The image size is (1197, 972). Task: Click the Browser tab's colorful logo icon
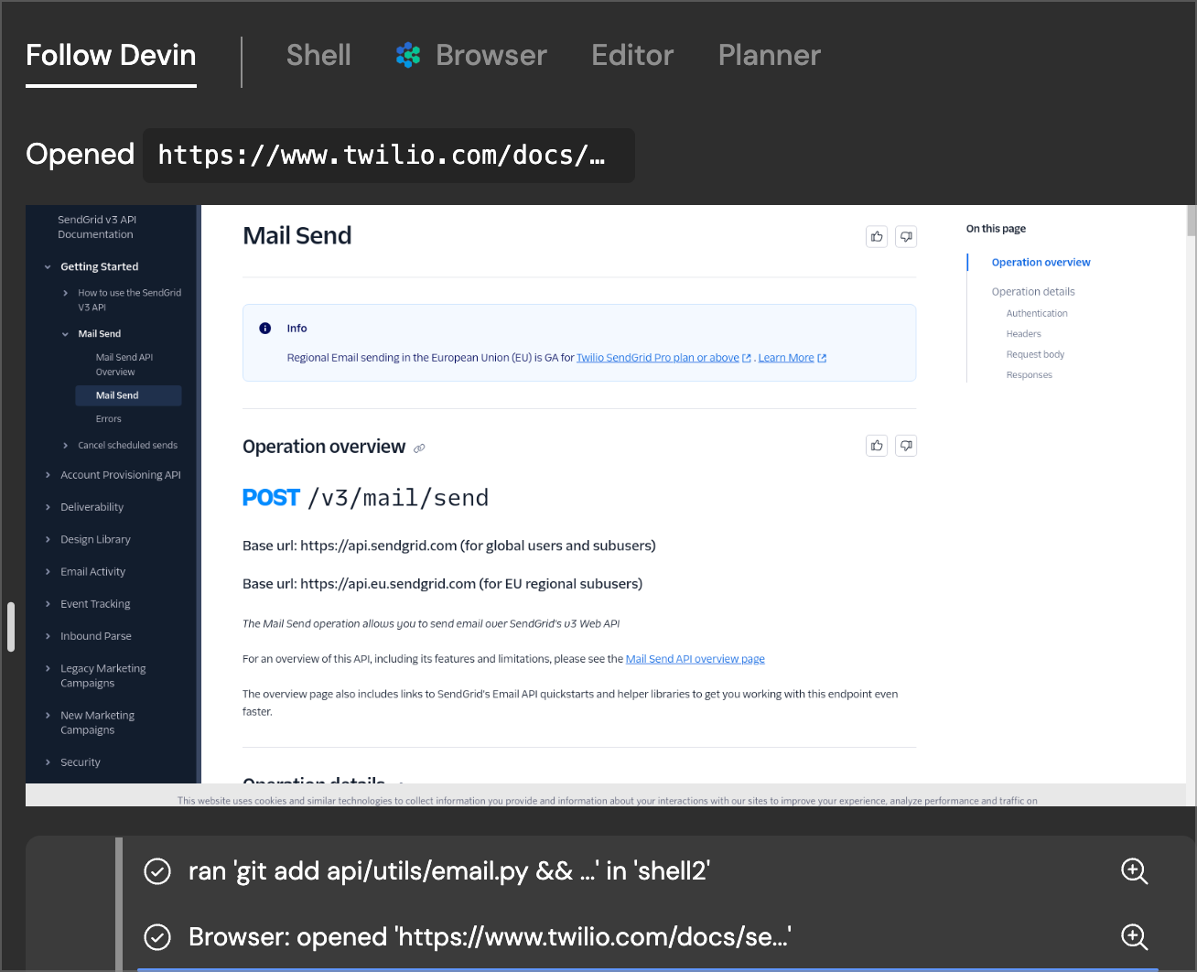(x=408, y=55)
